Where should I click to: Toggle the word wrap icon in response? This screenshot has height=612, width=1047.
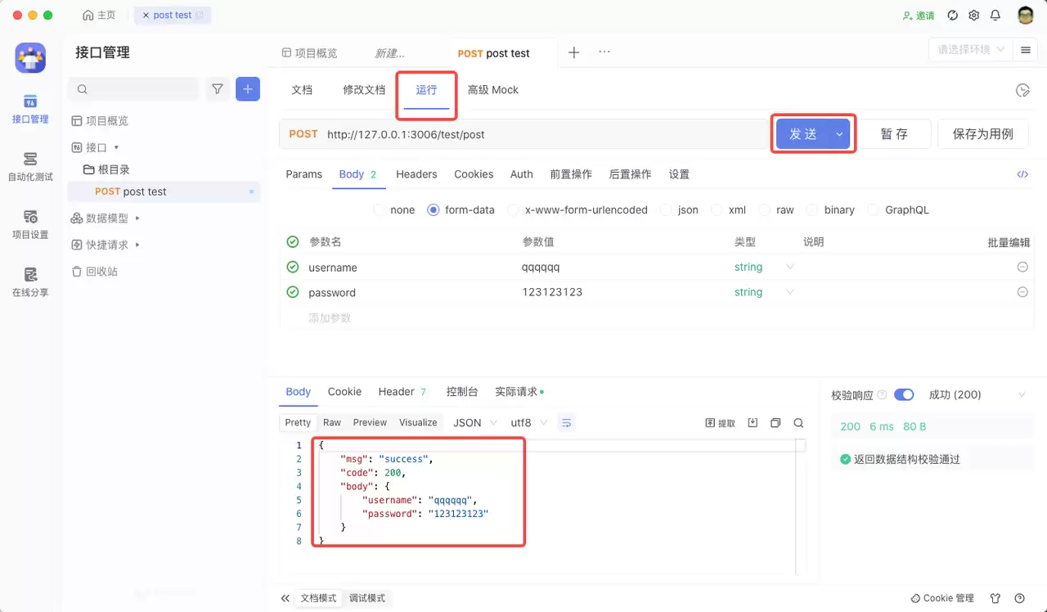tap(566, 423)
